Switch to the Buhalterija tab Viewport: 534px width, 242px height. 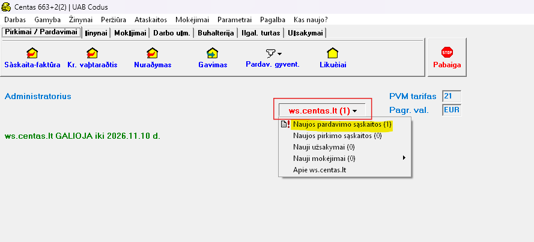pyautogui.click(x=216, y=33)
